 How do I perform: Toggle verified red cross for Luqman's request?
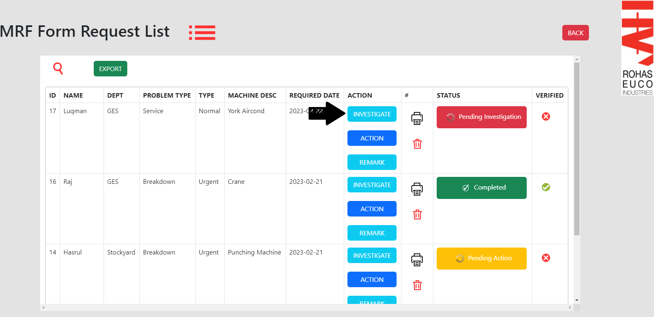pyautogui.click(x=546, y=116)
